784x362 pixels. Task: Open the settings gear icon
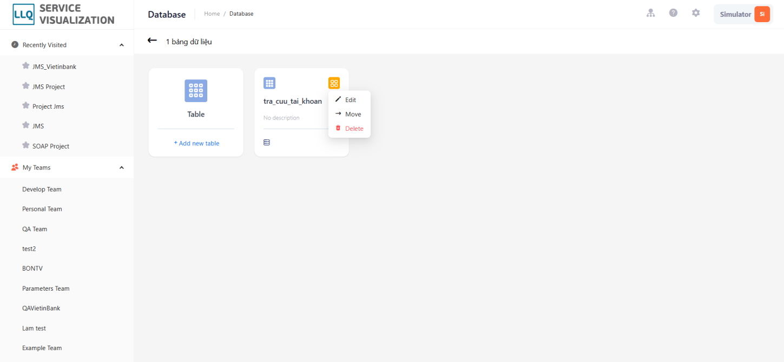(x=696, y=12)
